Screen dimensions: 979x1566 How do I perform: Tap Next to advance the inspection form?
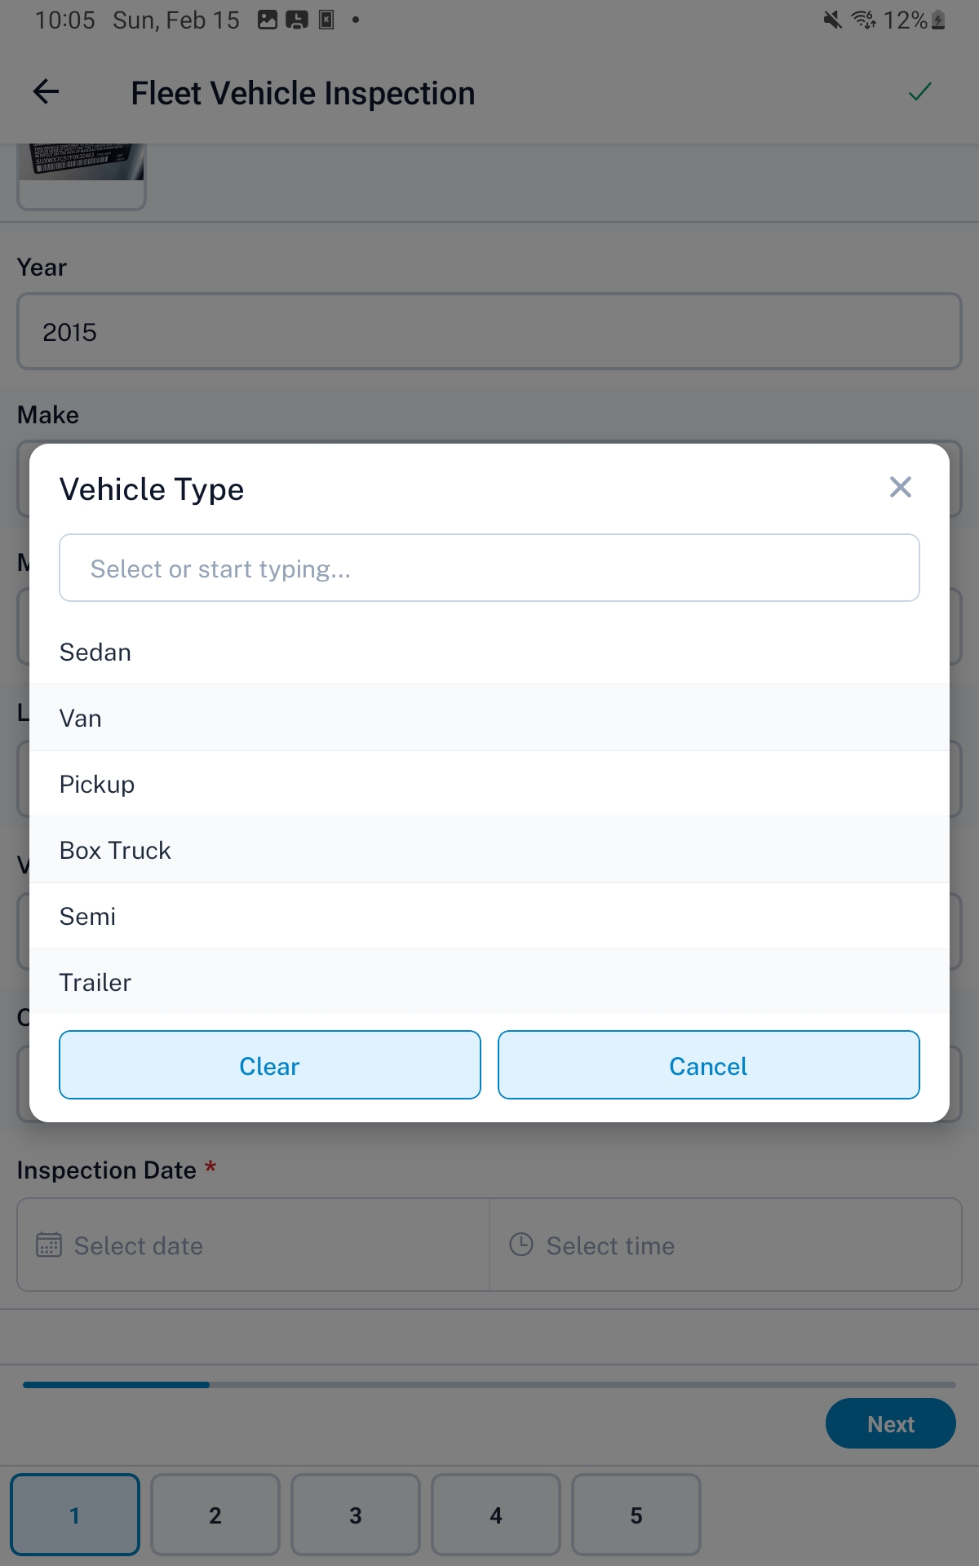click(x=891, y=1423)
